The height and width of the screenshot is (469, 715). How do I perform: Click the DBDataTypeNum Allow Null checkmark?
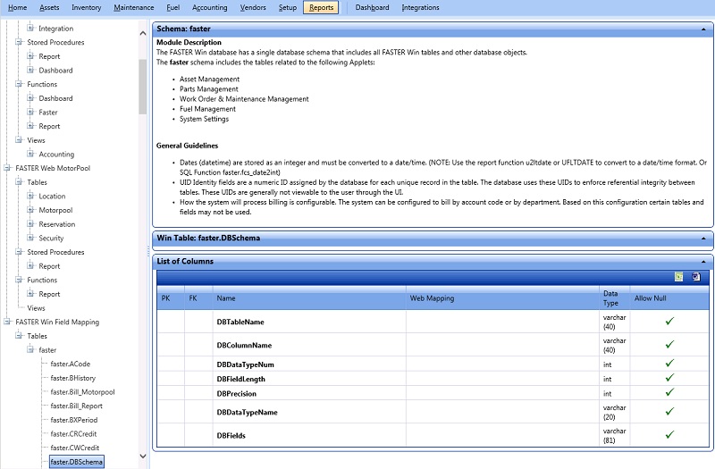pyautogui.click(x=669, y=364)
